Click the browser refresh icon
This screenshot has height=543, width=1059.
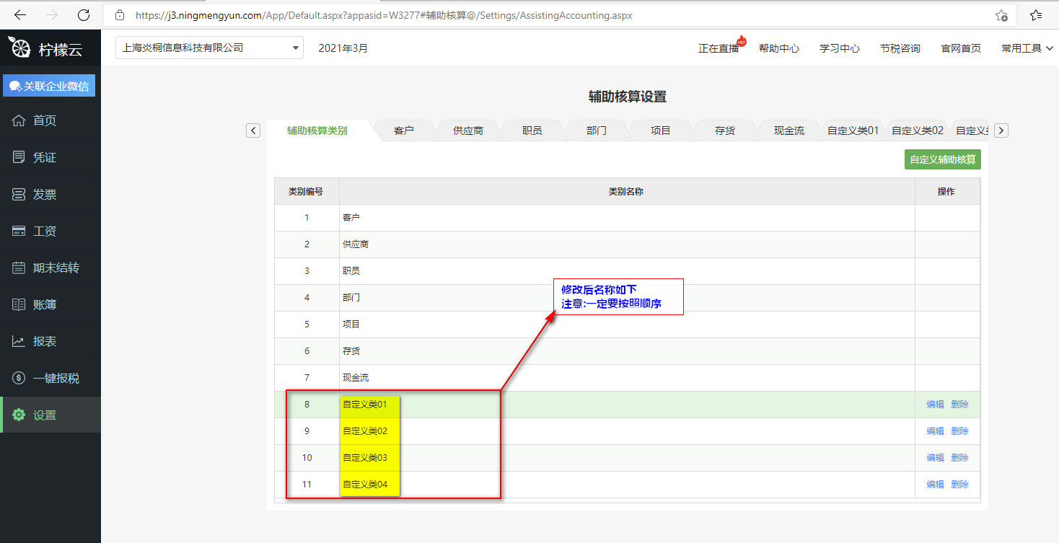84,15
